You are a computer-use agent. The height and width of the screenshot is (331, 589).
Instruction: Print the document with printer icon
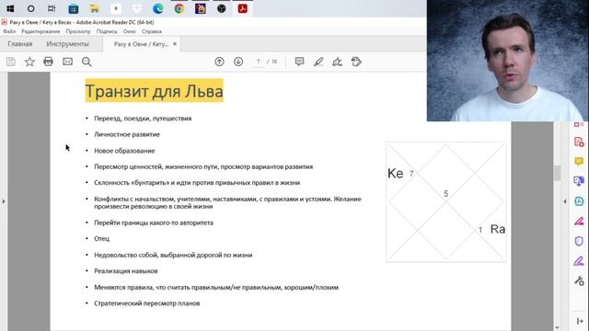click(x=48, y=62)
